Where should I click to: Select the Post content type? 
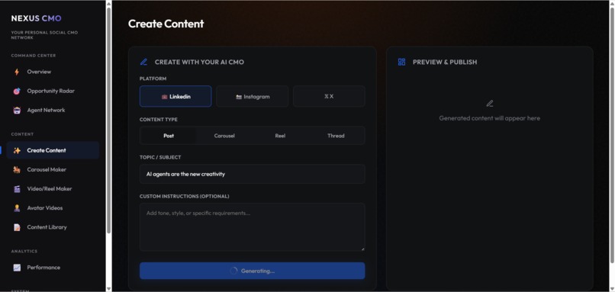coord(169,136)
